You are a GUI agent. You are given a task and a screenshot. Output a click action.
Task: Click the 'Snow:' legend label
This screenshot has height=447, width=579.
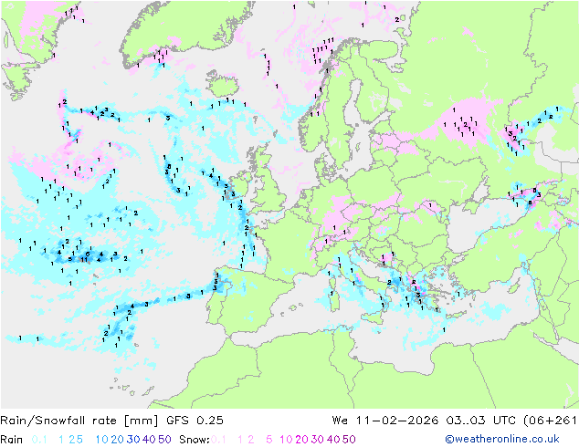click(195, 440)
